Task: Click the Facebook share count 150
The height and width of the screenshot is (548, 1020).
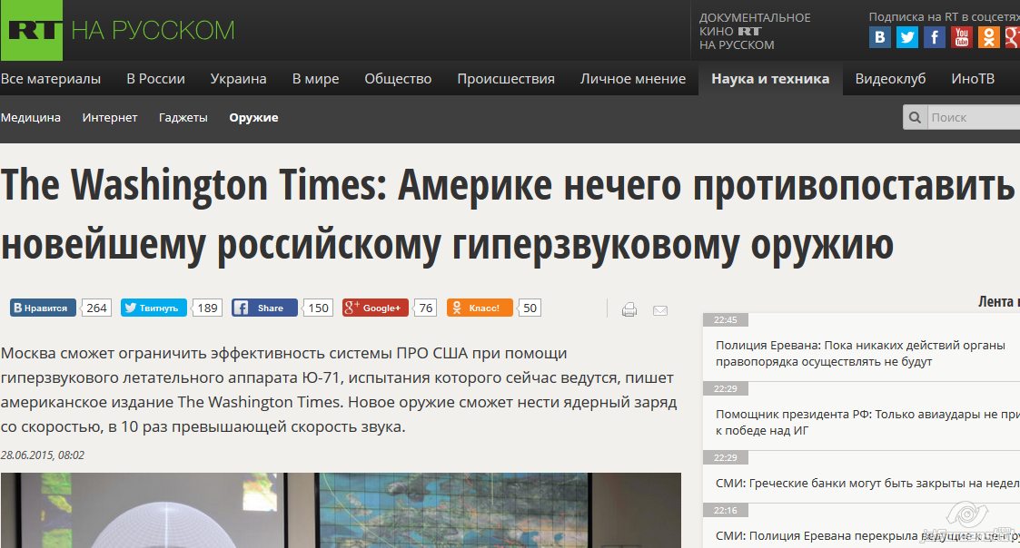Action: click(318, 308)
